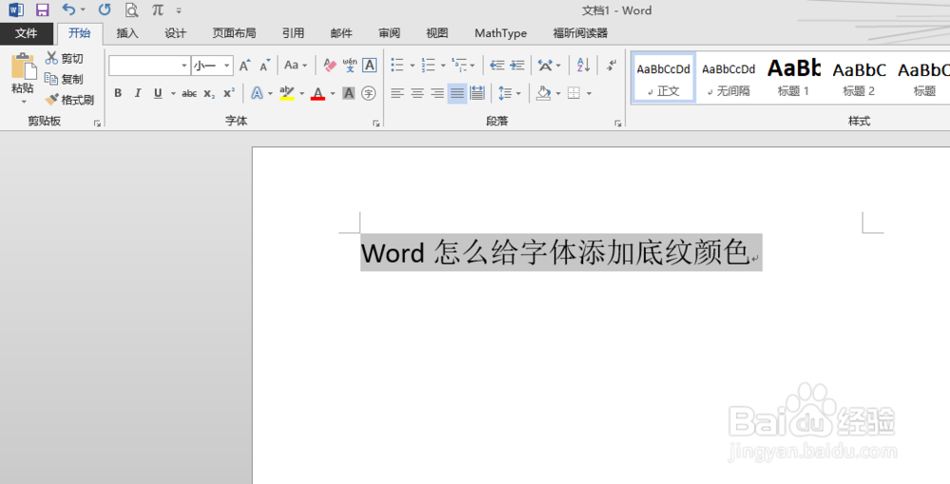This screenshot has width=950, height=484.
Task: Decrease font size with shrink font icon
Action: (x=265, y=65)
